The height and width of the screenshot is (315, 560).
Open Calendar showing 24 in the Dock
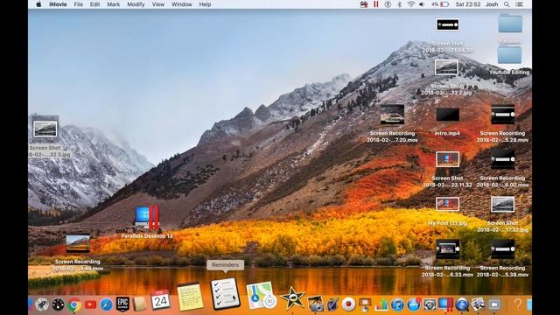click(x=160, y=300)
